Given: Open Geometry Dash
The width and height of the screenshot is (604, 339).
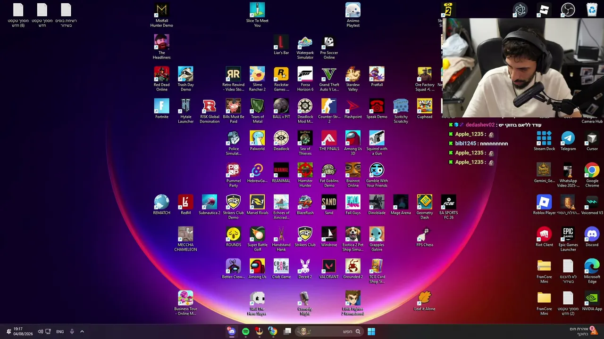Looking at the screenshot, I should (x=425, y=207).
